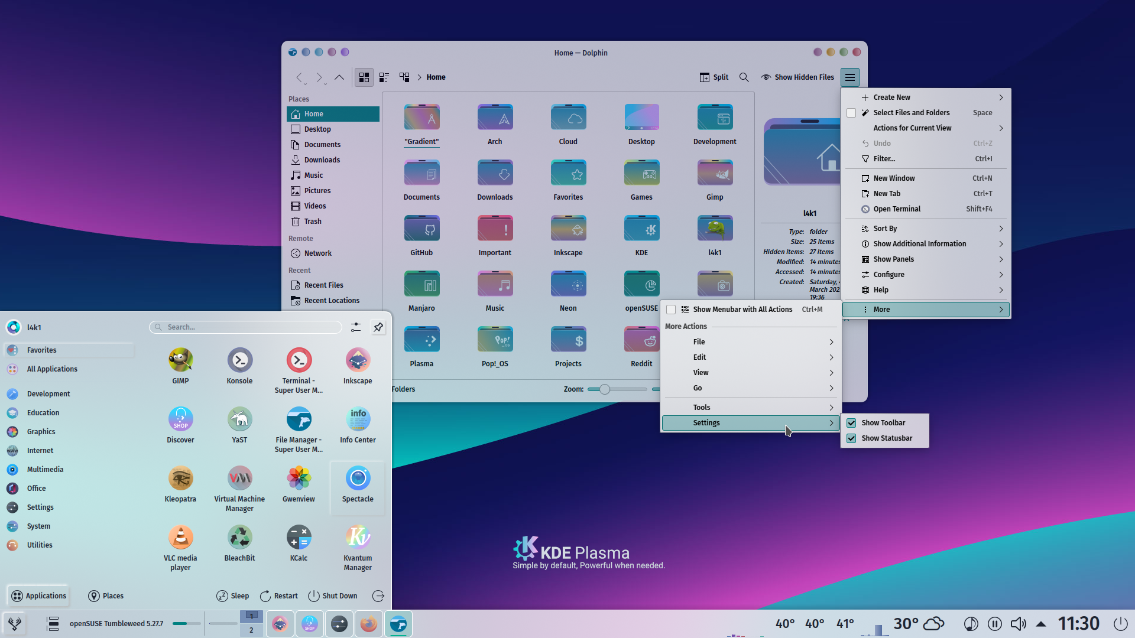Click the launcher Search field
Image resolution: width=1135 pixels, height=638 pixels.
(245, 327)
